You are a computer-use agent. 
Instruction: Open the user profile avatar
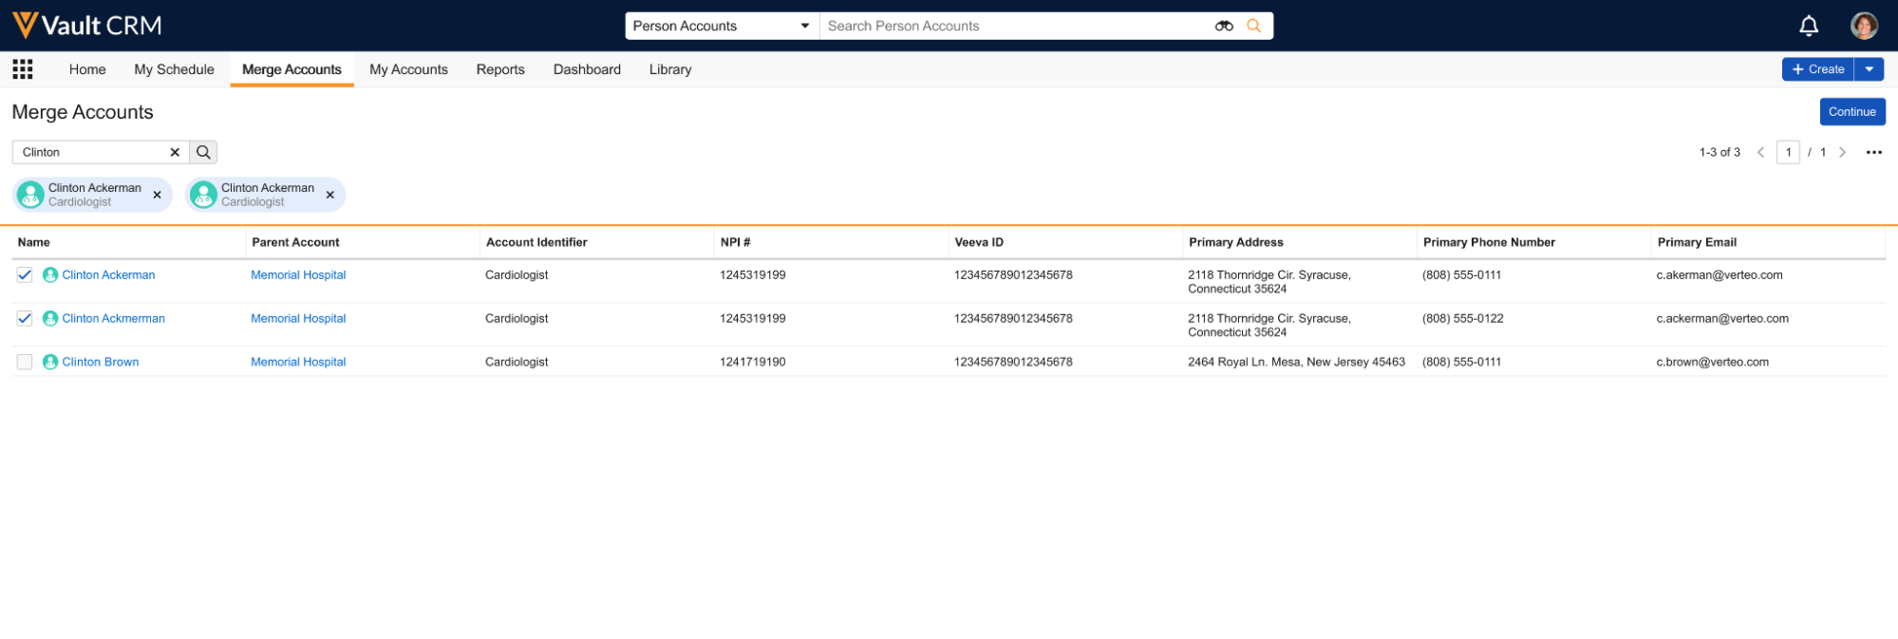point(1864,26)
